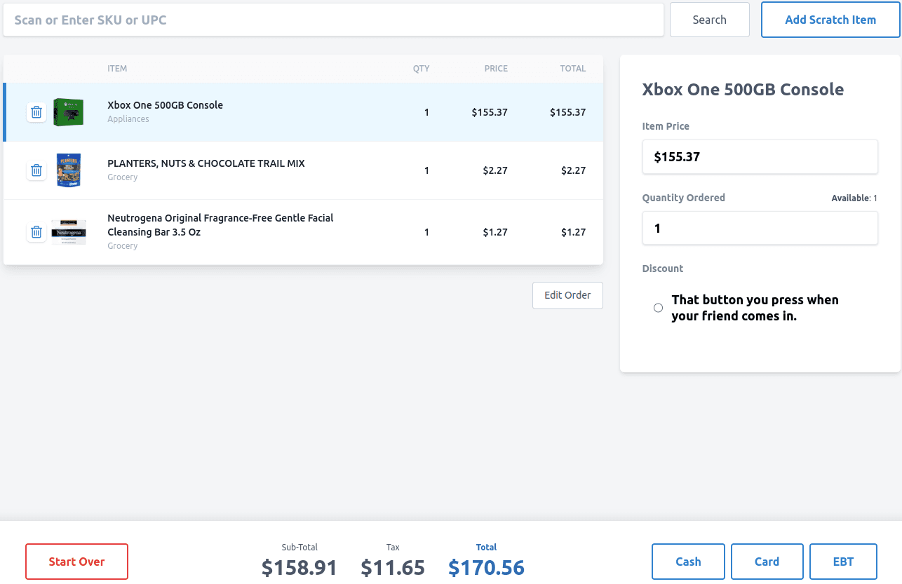Select EBT payment option
This screenshot has height=584, width=902.
click(x=843, y=562)
